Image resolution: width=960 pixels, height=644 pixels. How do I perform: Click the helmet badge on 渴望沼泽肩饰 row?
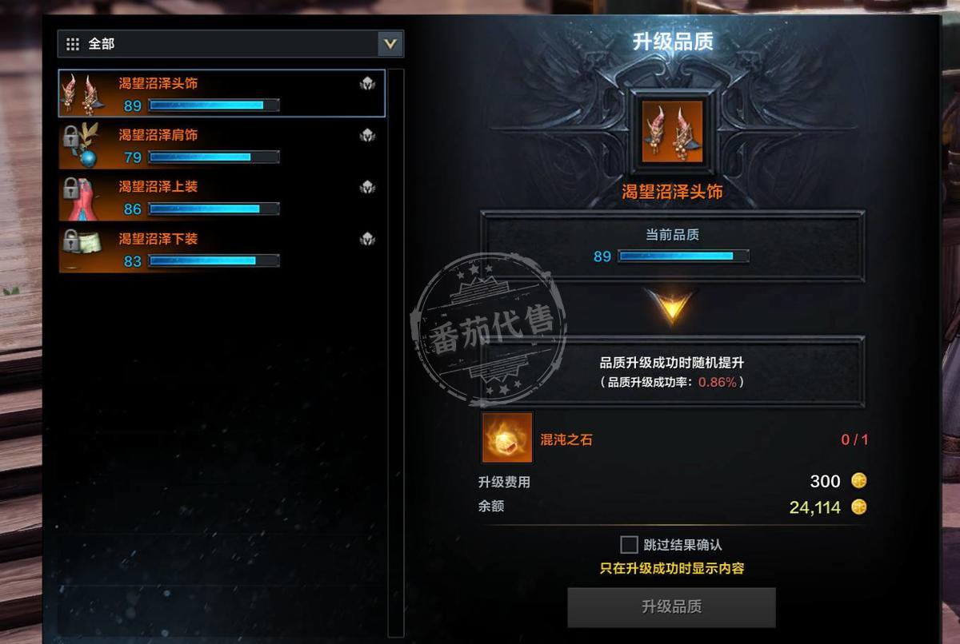pyautogui.click(x=368, y=135)
